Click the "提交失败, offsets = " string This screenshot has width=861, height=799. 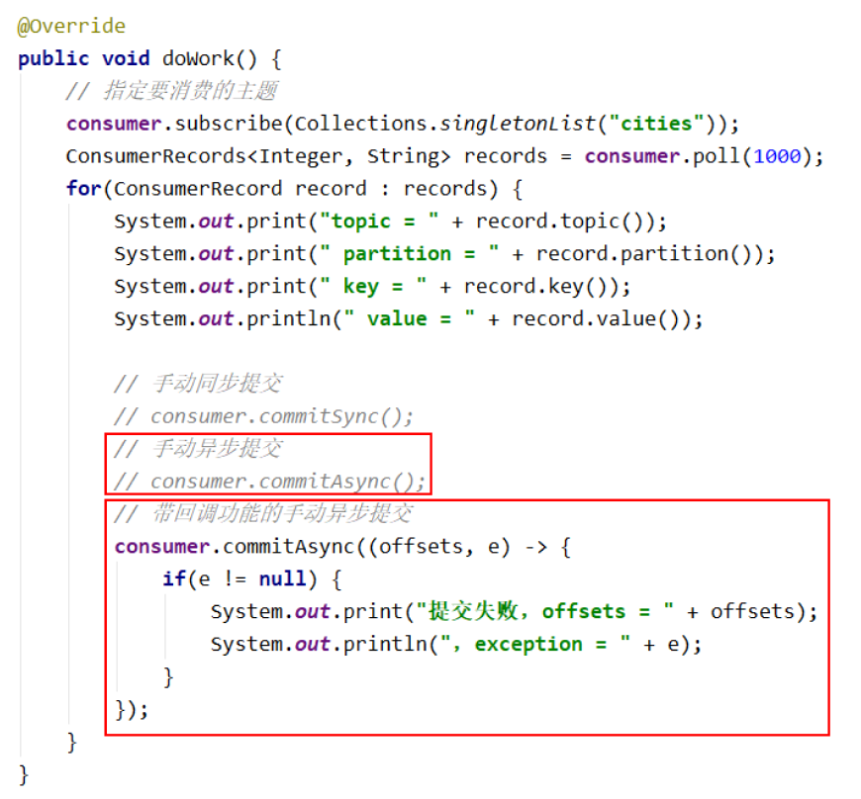coord(546,612)
